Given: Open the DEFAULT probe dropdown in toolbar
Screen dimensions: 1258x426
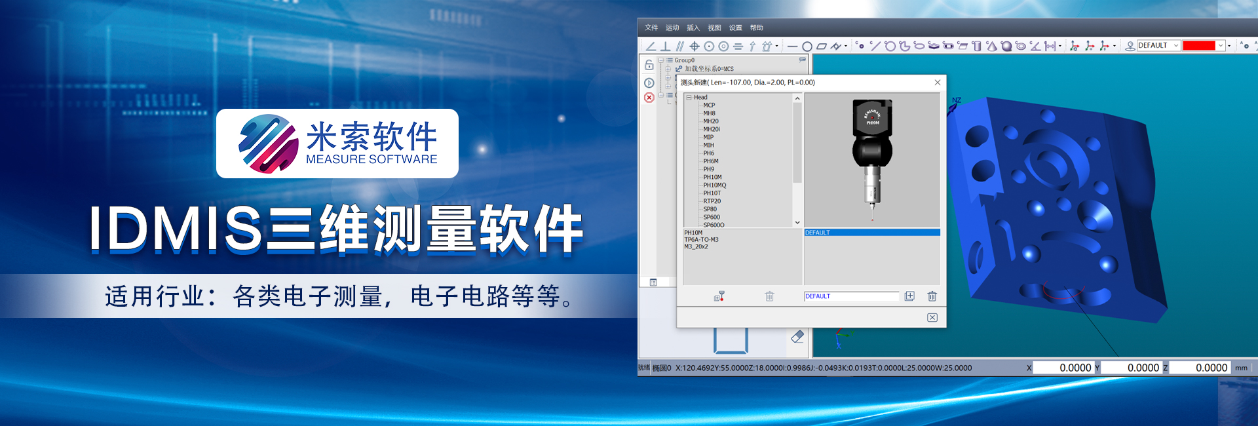Looking at the screenshot, I should click(1176, 45).
